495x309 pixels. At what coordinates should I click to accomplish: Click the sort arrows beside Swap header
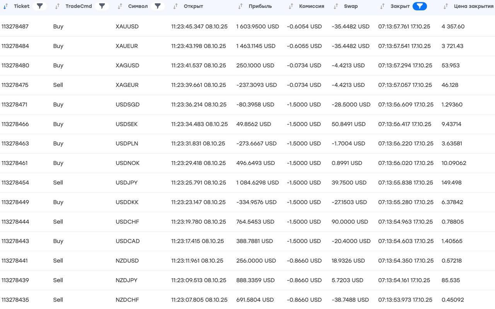tap(336, 6)
